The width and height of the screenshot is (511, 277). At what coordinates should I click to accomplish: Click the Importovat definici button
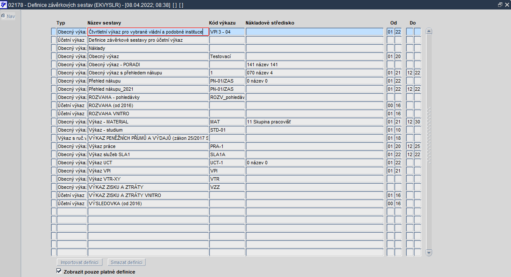pyautogui.click(x=80, y=262)
